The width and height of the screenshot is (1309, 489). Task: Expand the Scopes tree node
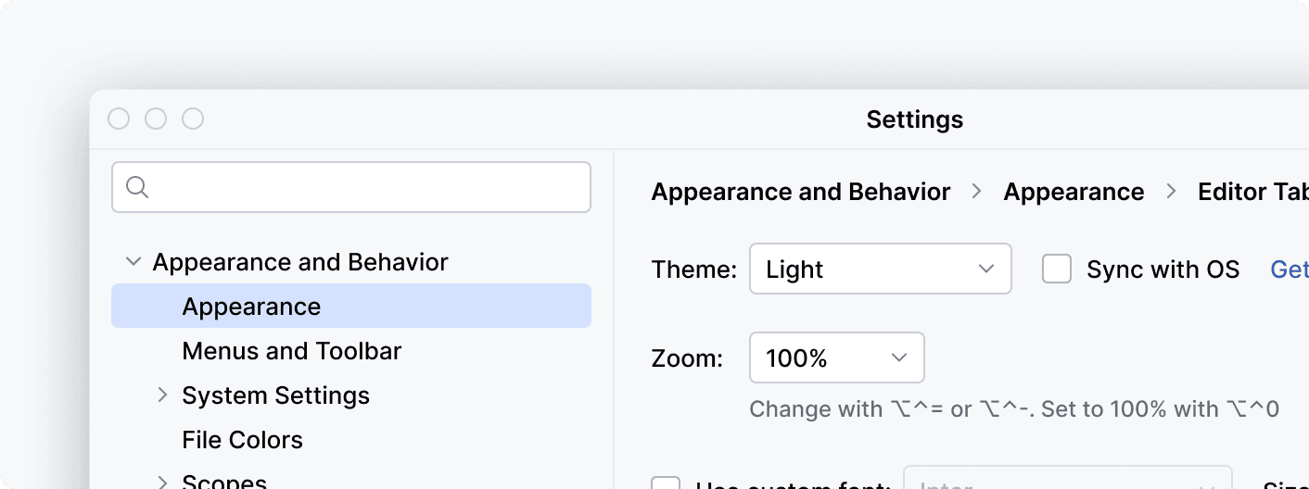[x=163, y=482]
